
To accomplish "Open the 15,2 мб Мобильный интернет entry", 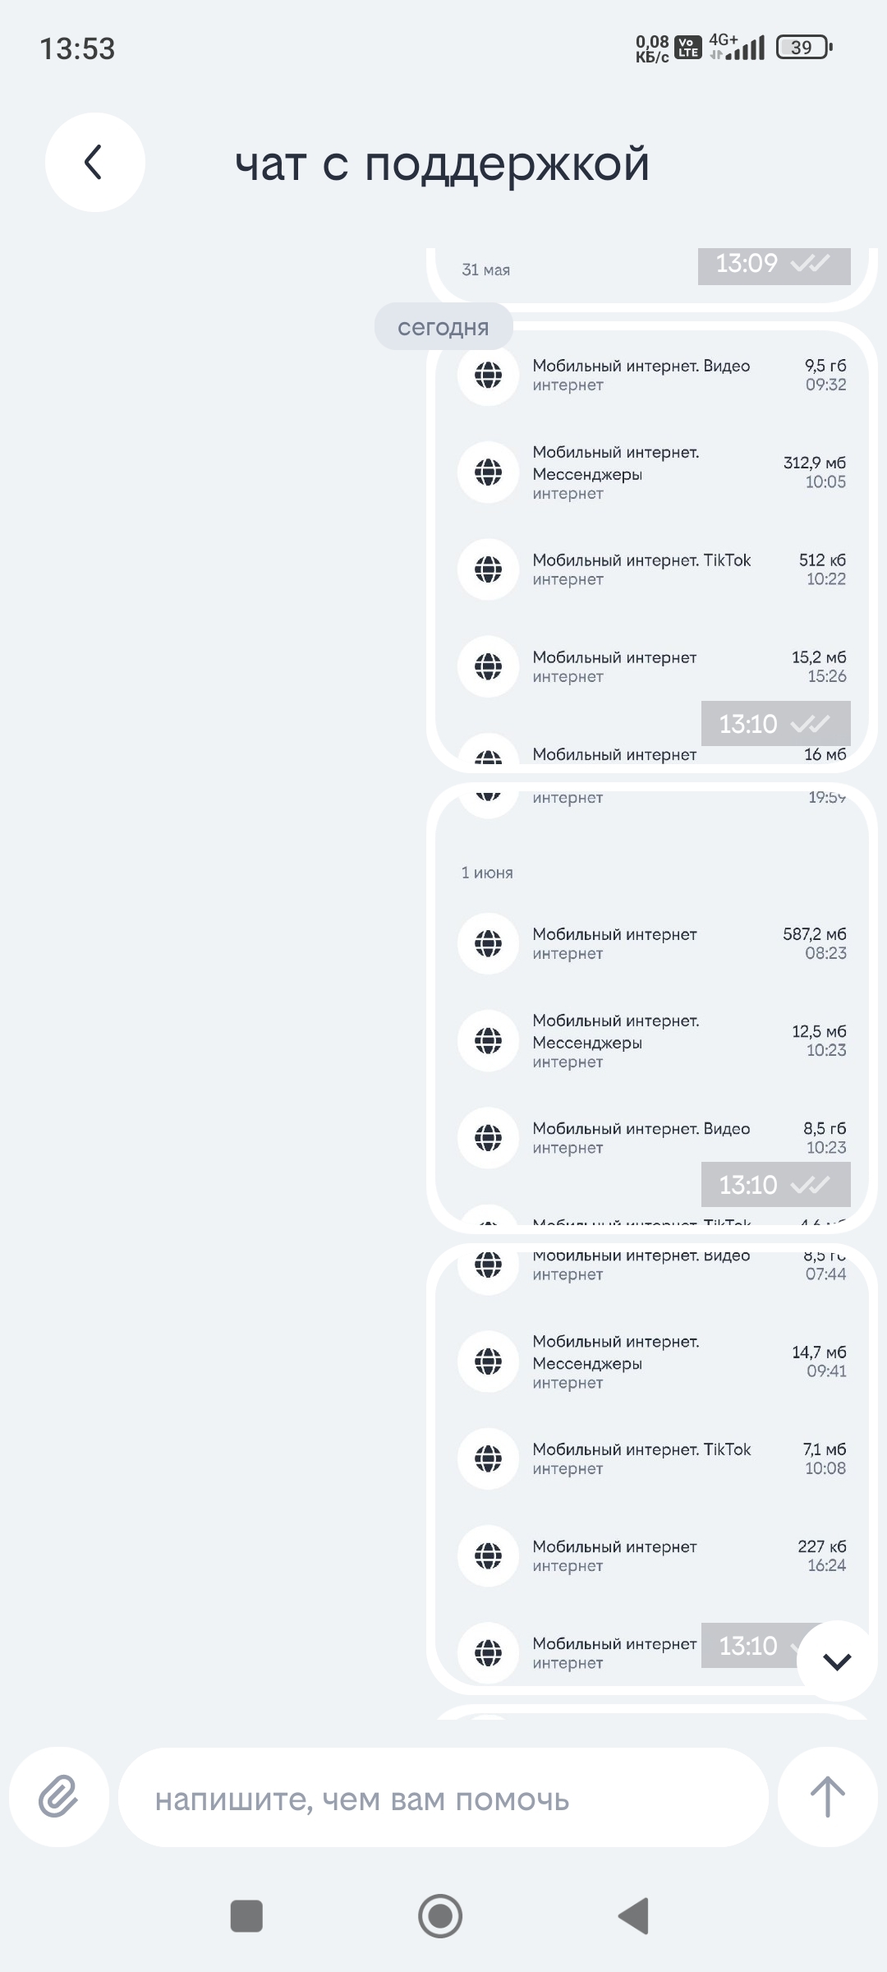I will click(x=649, y=666).
